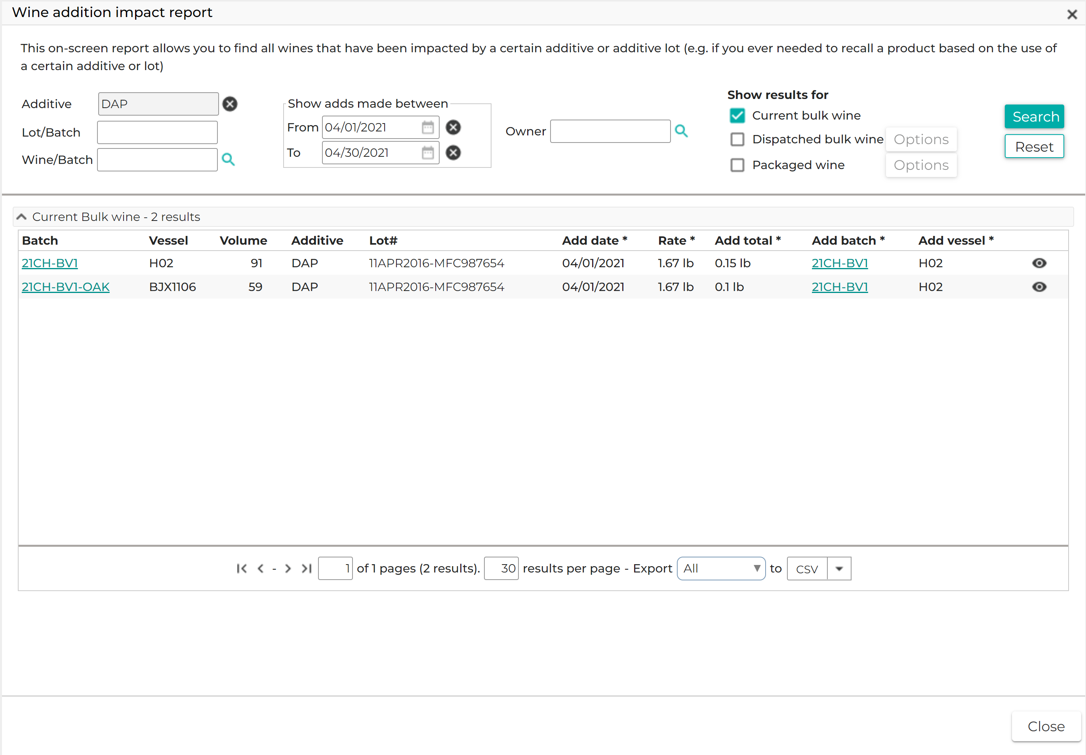Select the Add date column header

click(594, 241)
